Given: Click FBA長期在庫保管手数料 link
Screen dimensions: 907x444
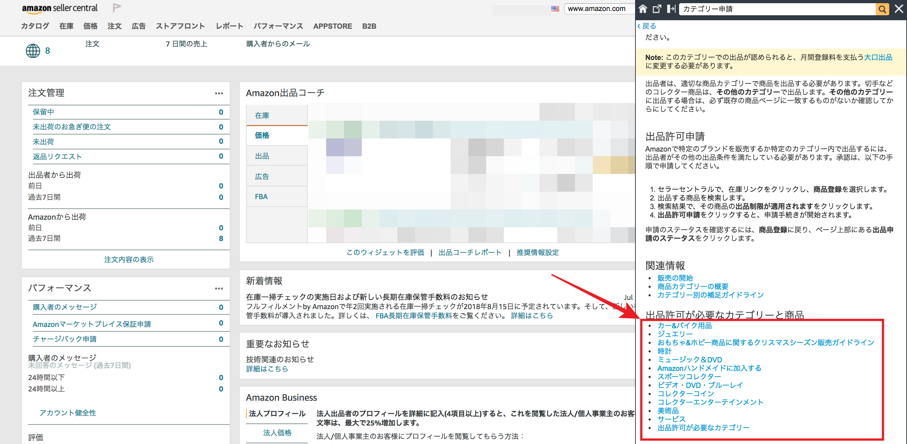Looking at the screenshot, I should [x=414, y=316].
